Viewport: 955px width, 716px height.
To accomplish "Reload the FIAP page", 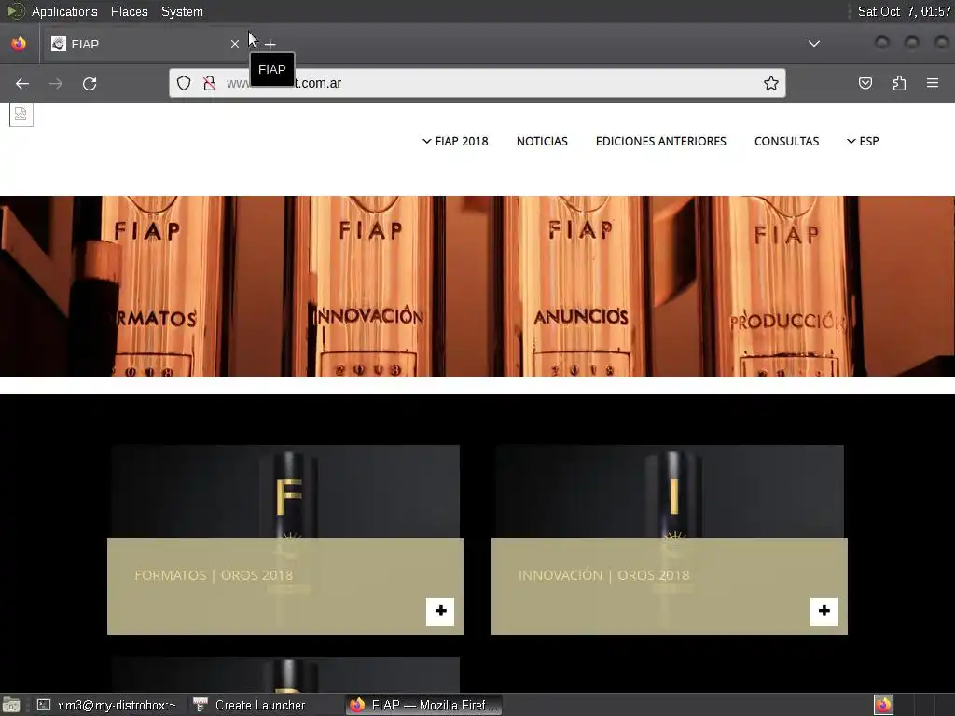I will [90, 83].
